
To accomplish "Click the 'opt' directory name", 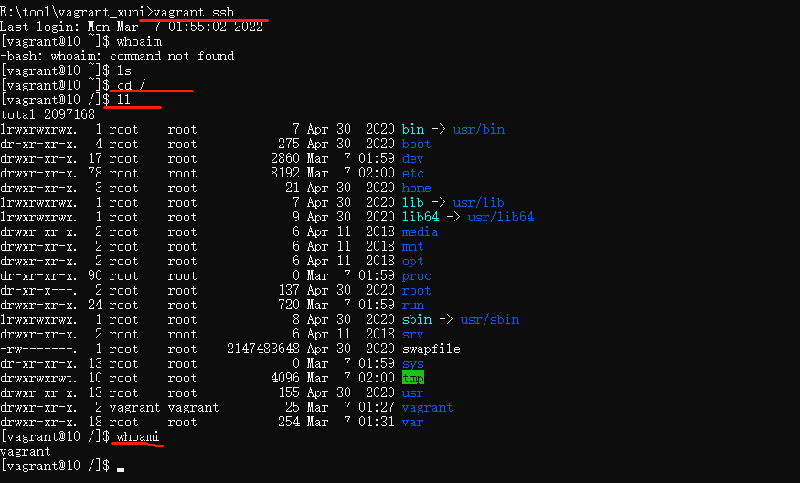I will [x=412, y=261].
